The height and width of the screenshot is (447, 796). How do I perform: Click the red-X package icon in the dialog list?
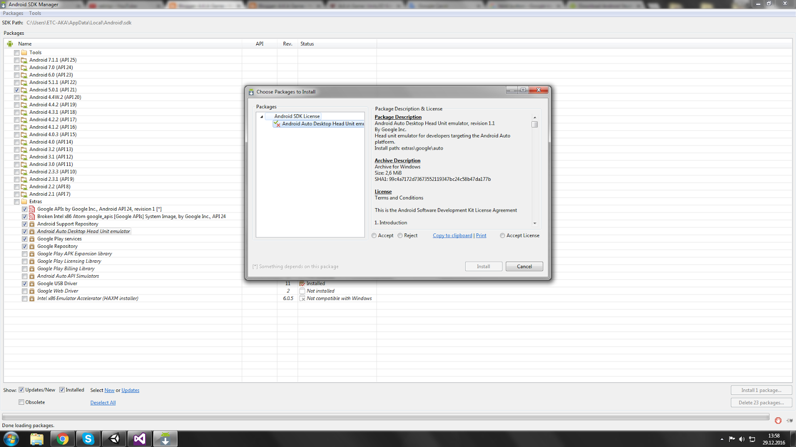[x=277, y=124]
